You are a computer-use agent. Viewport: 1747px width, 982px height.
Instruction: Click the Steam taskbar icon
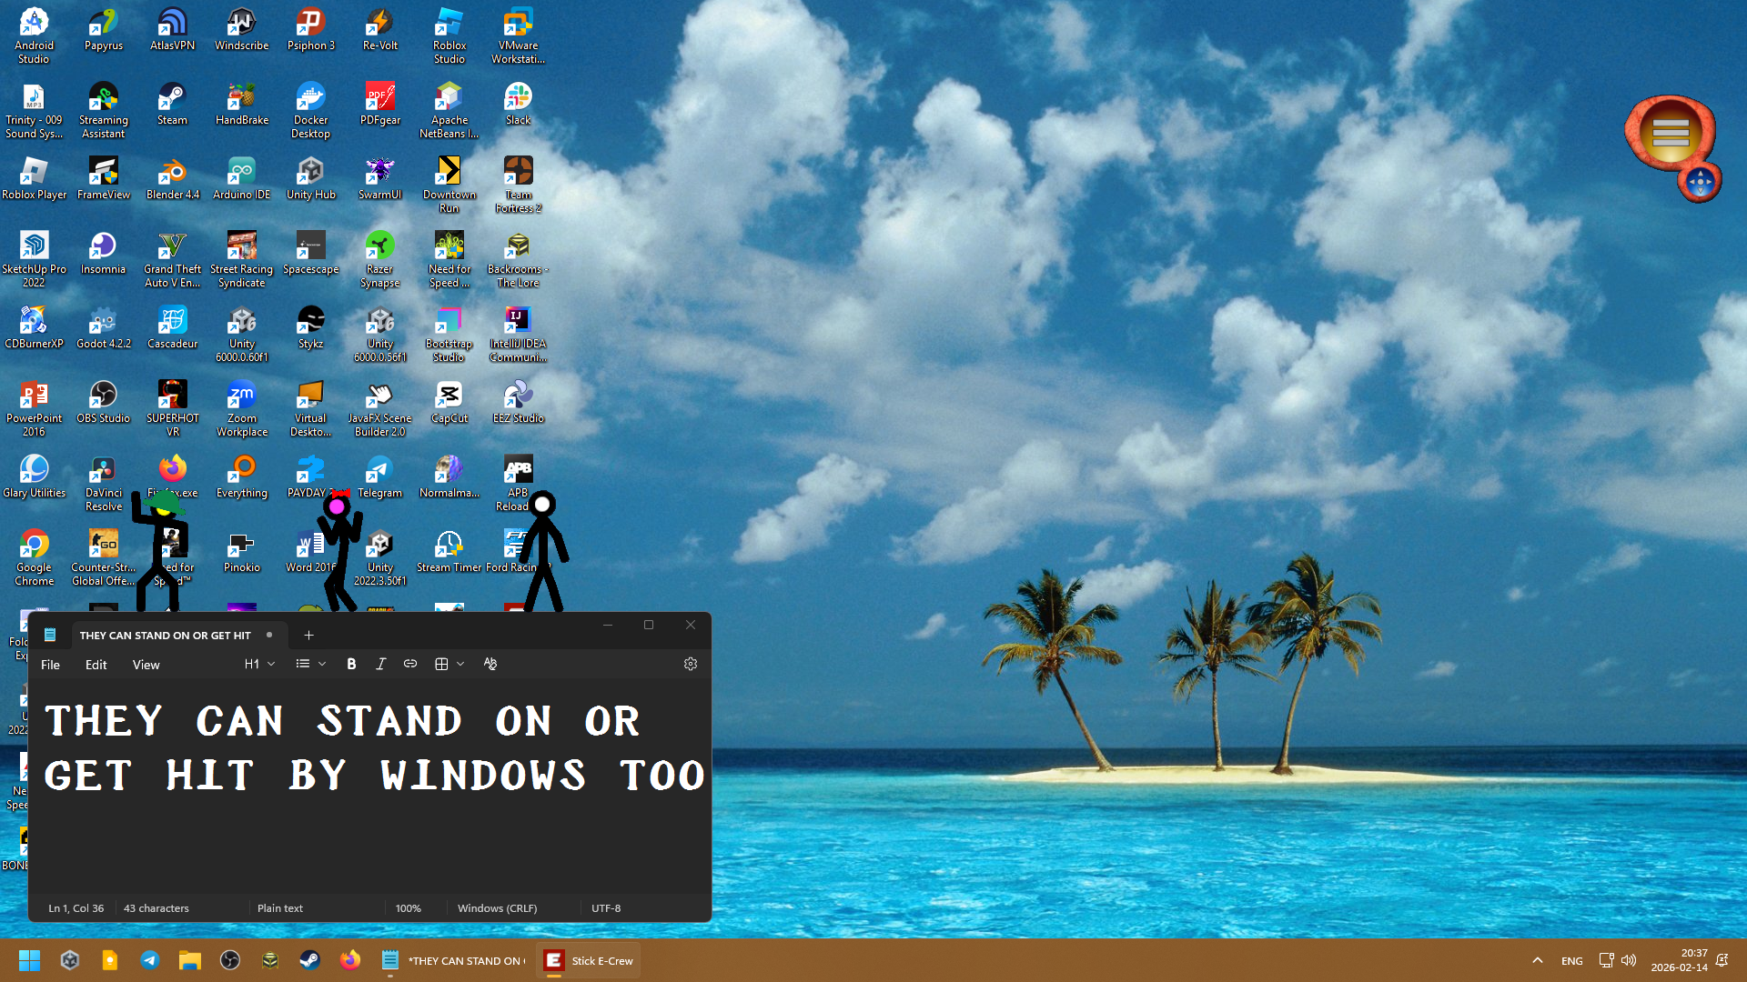point(309,960)
